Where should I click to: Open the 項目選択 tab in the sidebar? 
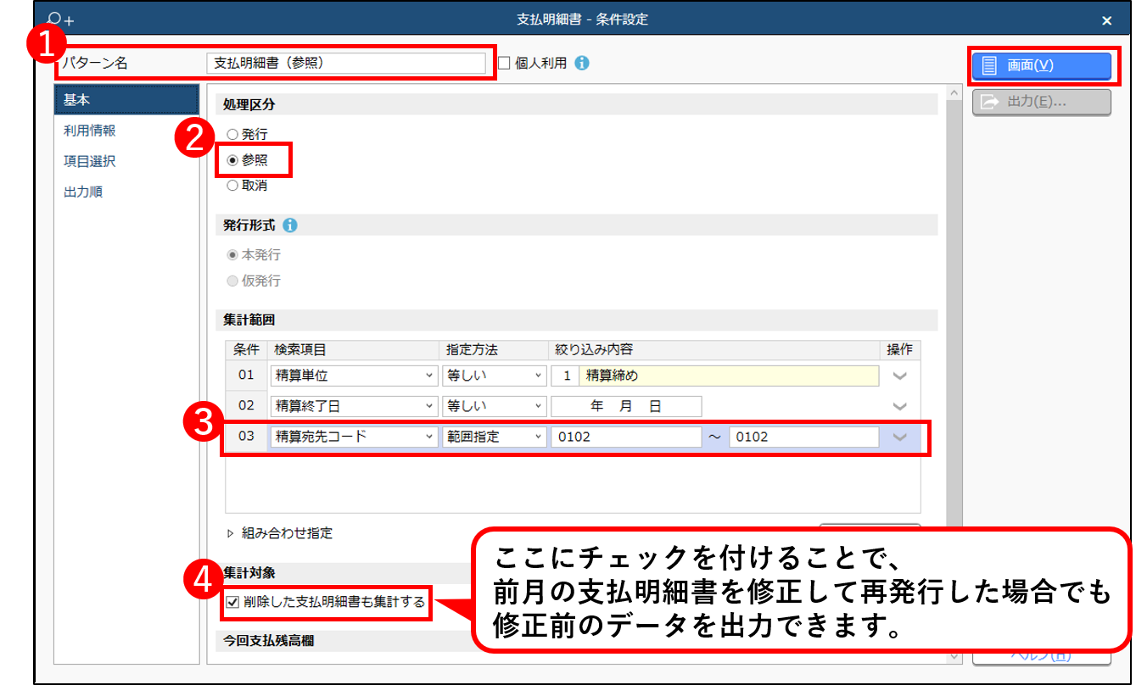pyautogui.click(x=126, y=161)
